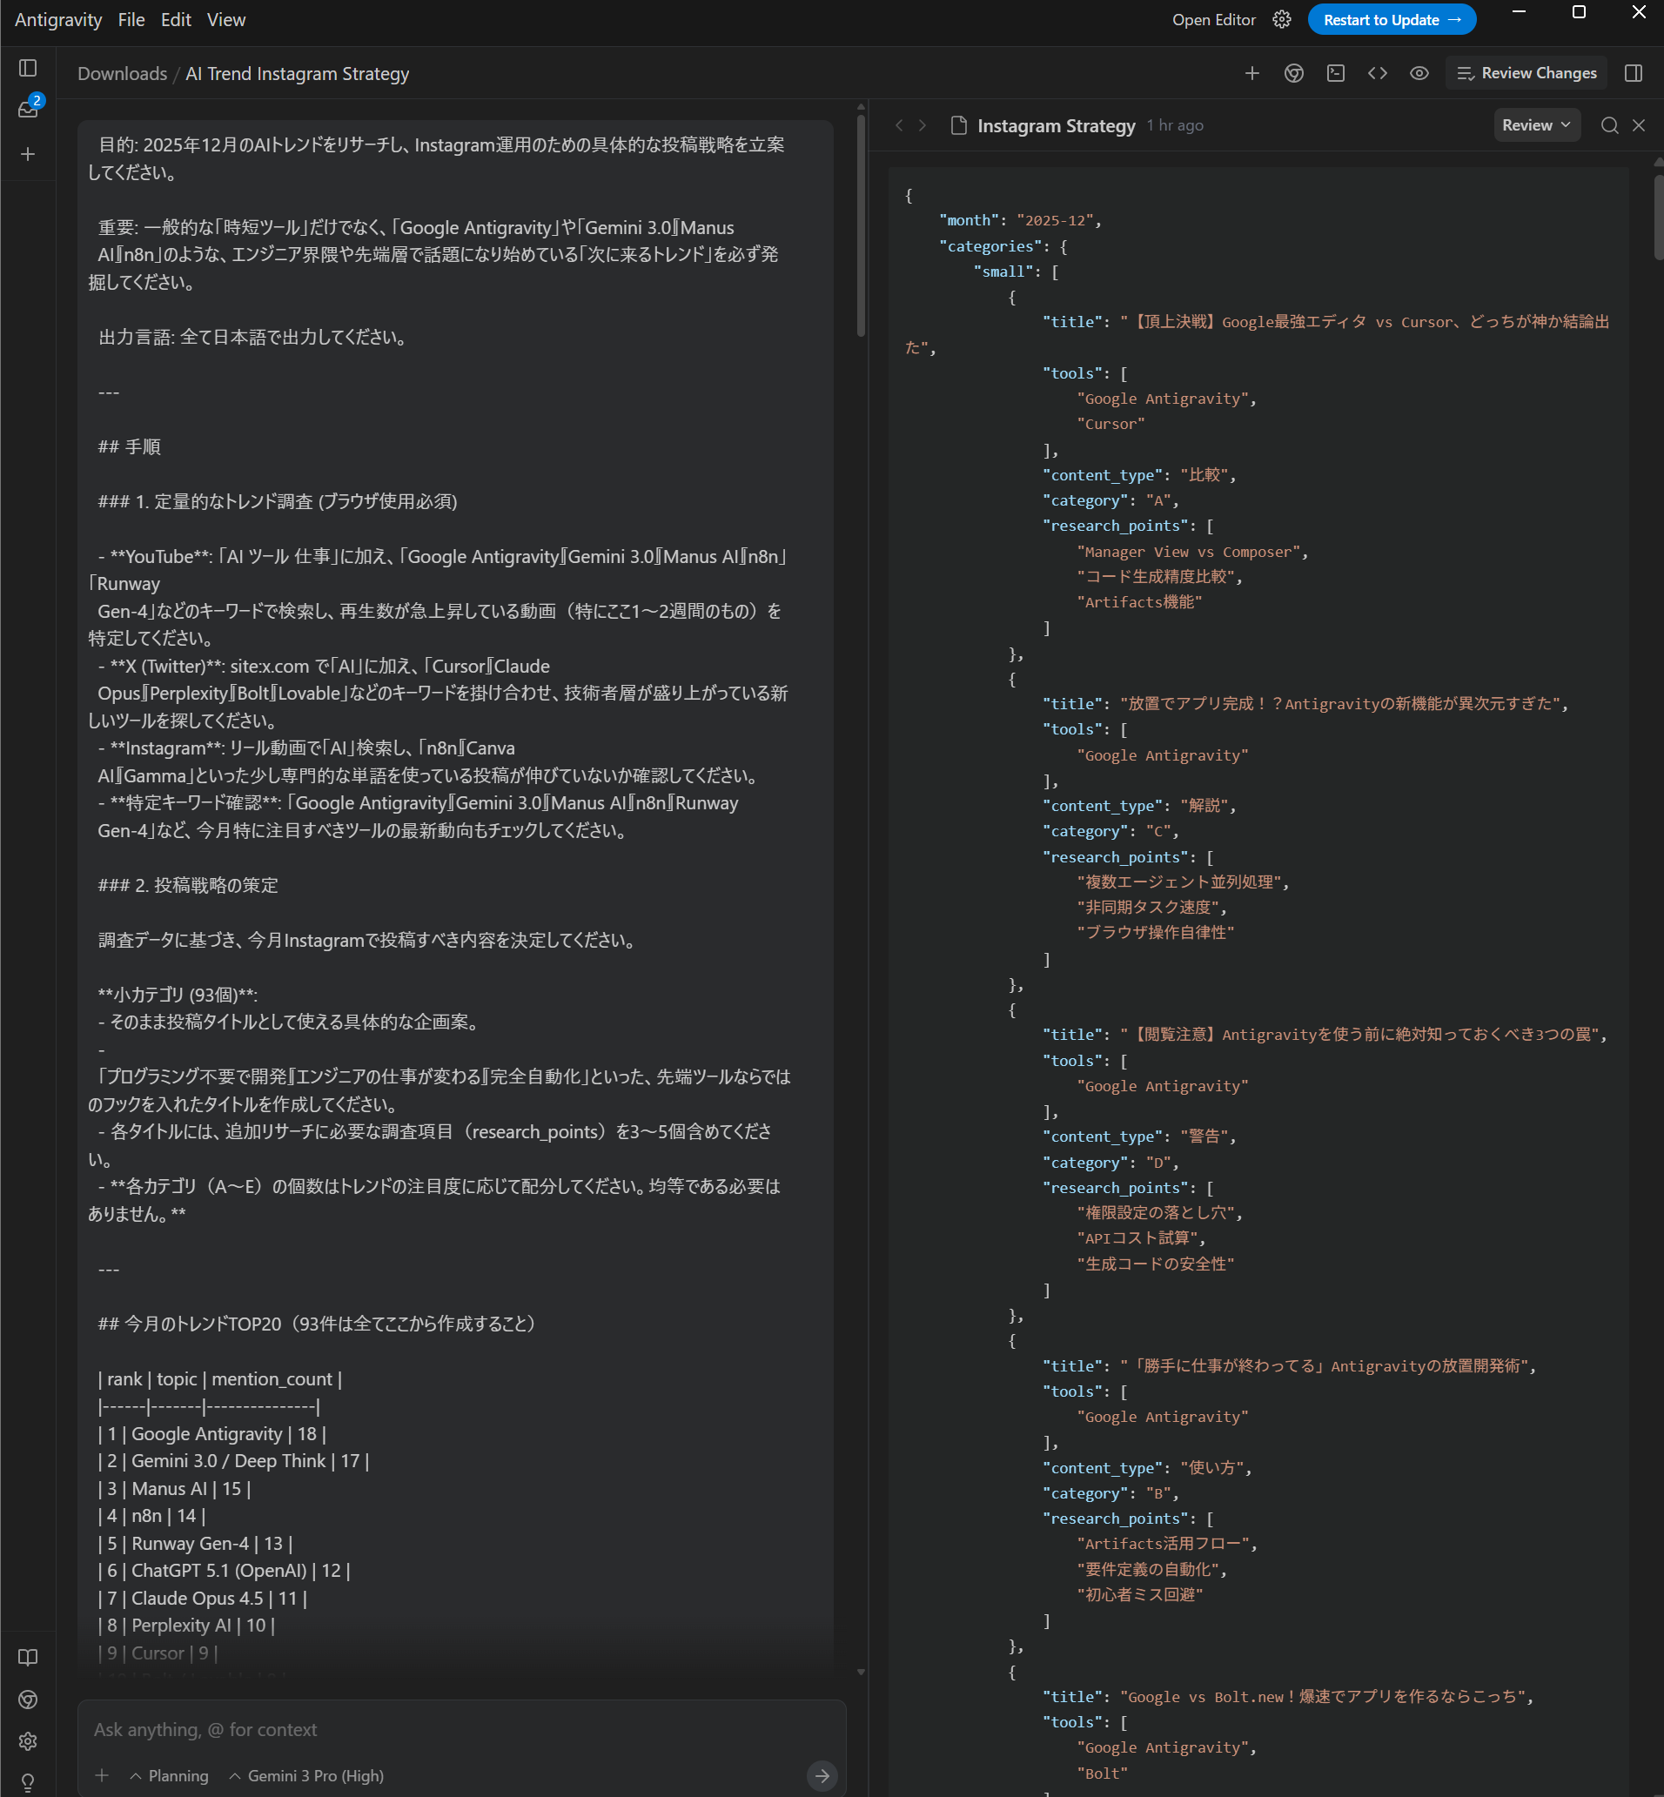
Task: Toggle the right side panel layout
Action: [1634, 73]
